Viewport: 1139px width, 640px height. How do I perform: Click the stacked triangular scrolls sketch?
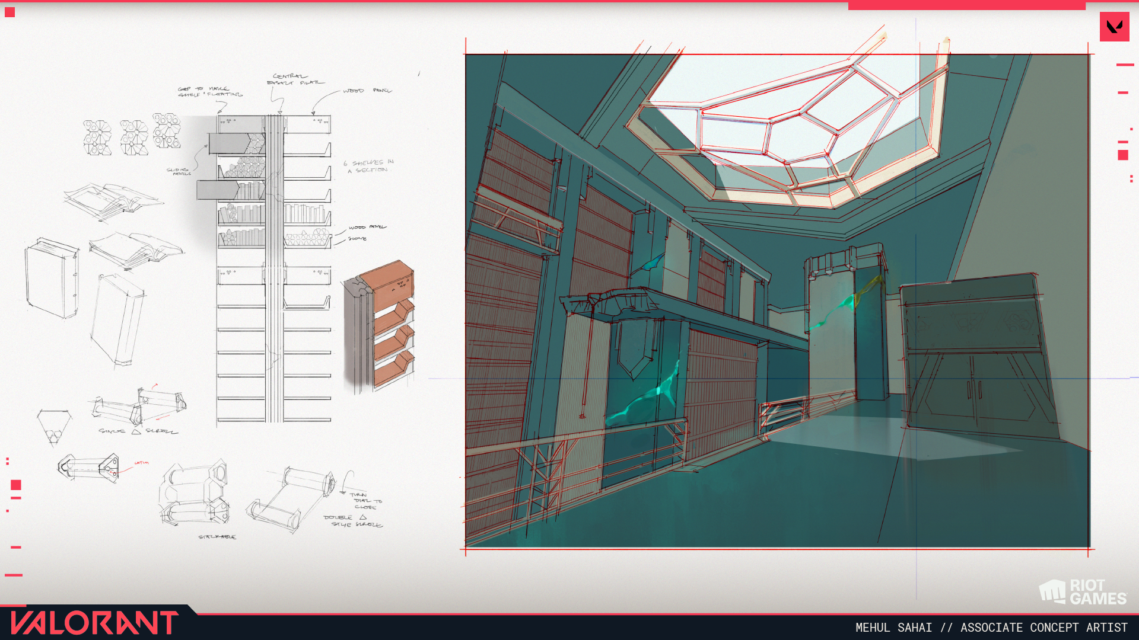(194, 492)
